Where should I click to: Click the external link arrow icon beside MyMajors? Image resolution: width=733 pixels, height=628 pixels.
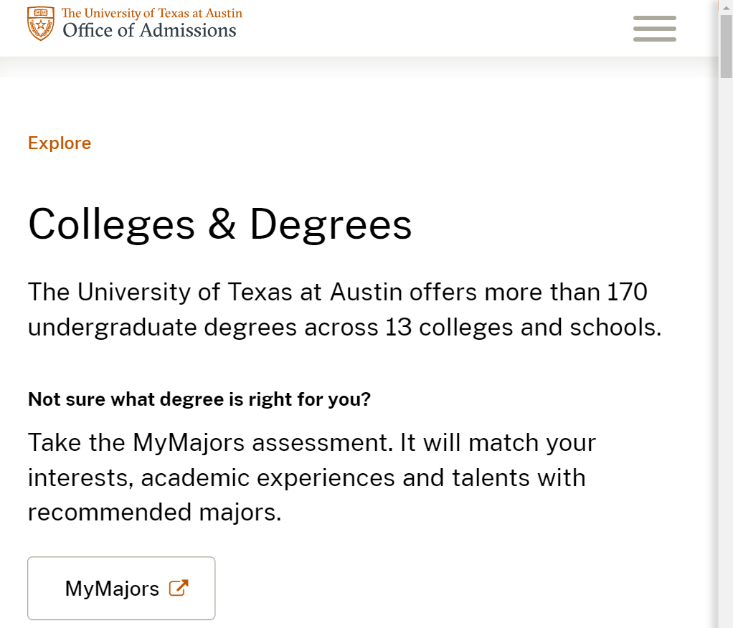coord(179,588)
